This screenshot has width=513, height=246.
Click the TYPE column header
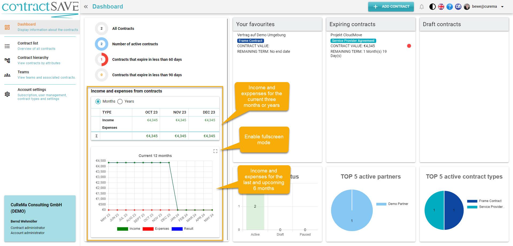click(x=107, y=112)
